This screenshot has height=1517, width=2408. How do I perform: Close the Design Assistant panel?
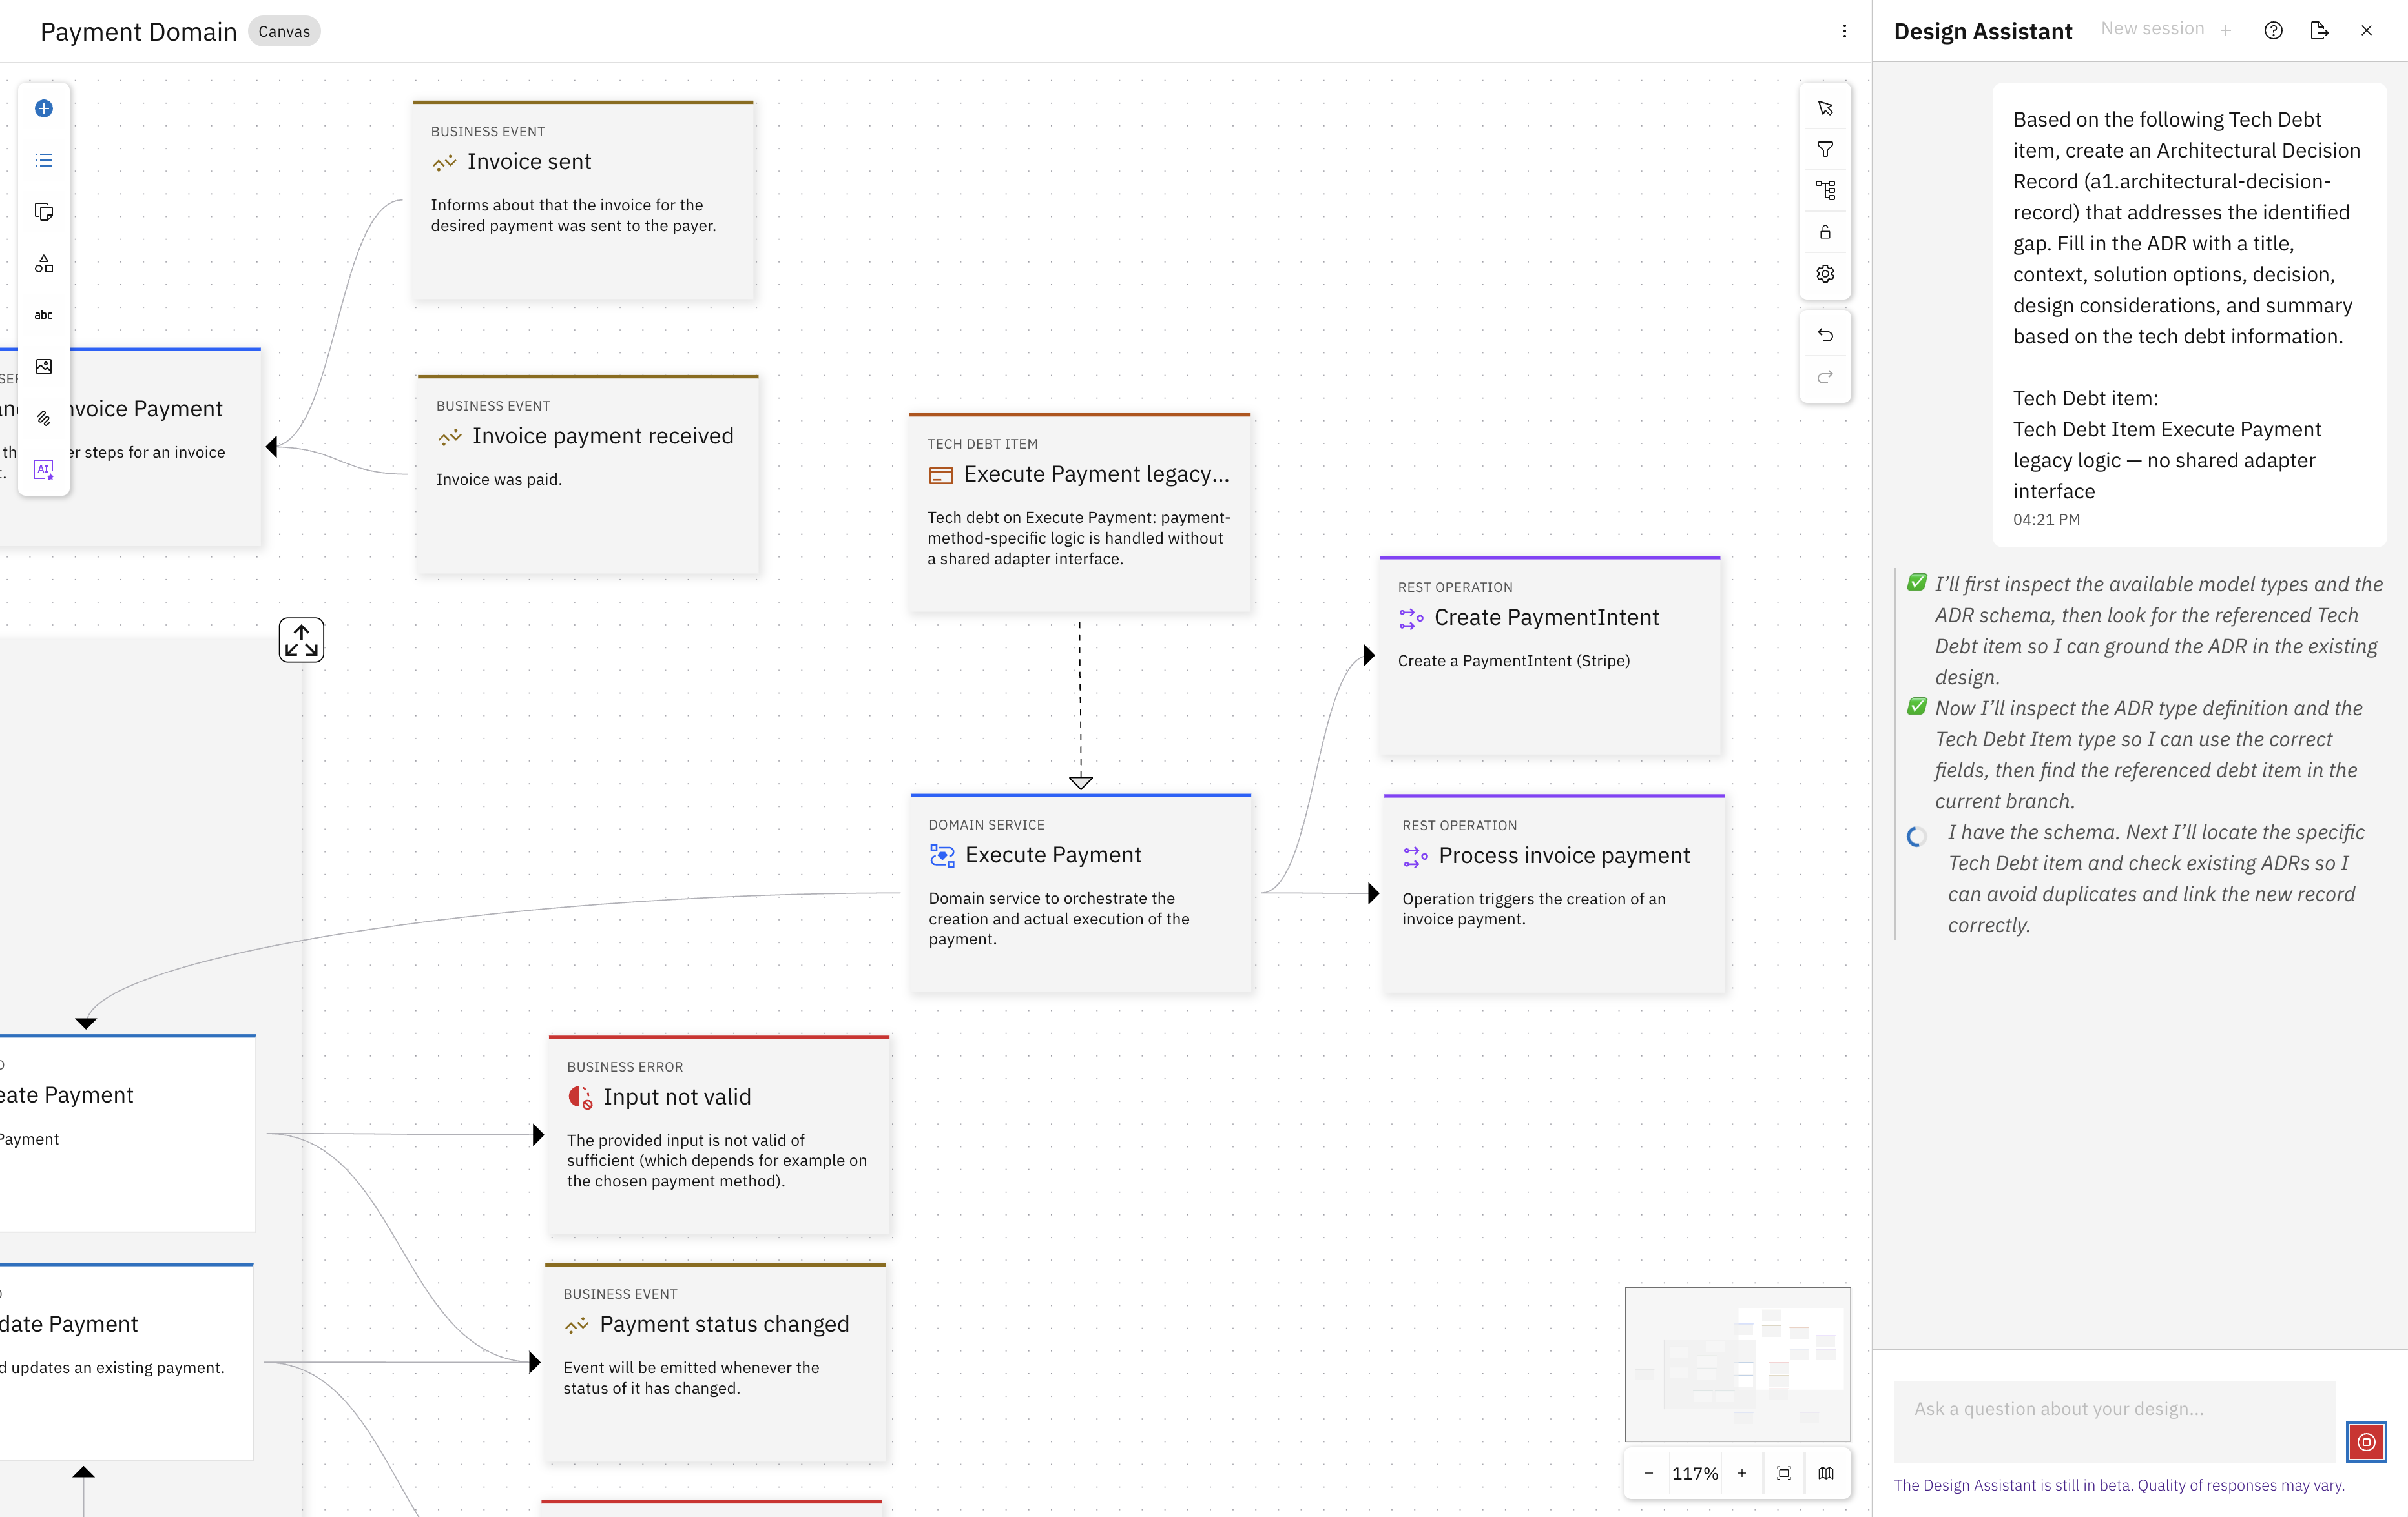(x=2366, y=30)
